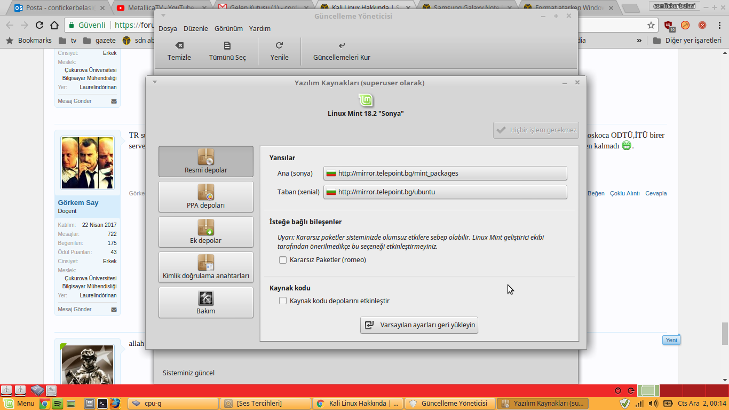Open Düzenle menu in Güncelleme Yöneticisi
The width and height of the screenshot is (729, 410).
coord(196,29)
